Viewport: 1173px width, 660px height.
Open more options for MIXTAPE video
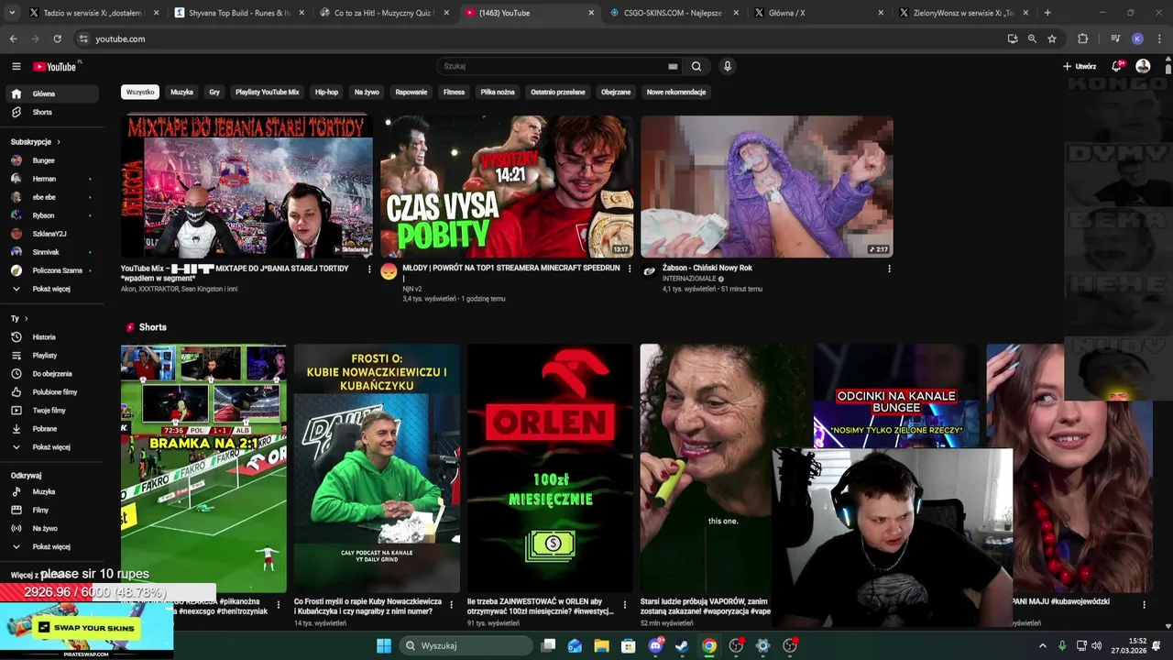point(369,269)
